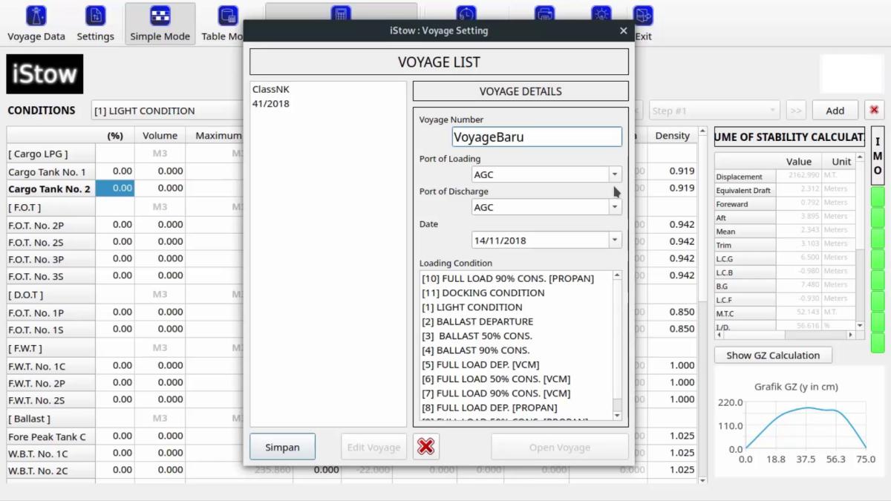Open the Settings toolbar icon

[95, 23]
